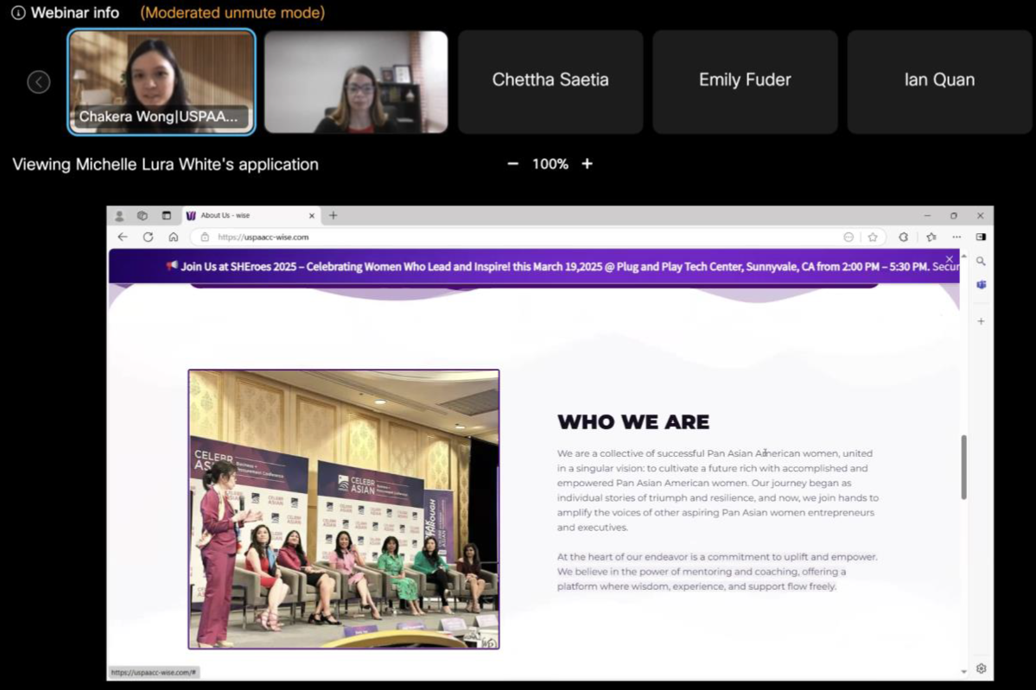Viewport: 1036px width, 690px height.
Task: Close the SHEroes 2025 announcement banner
Action: (950, 259)
